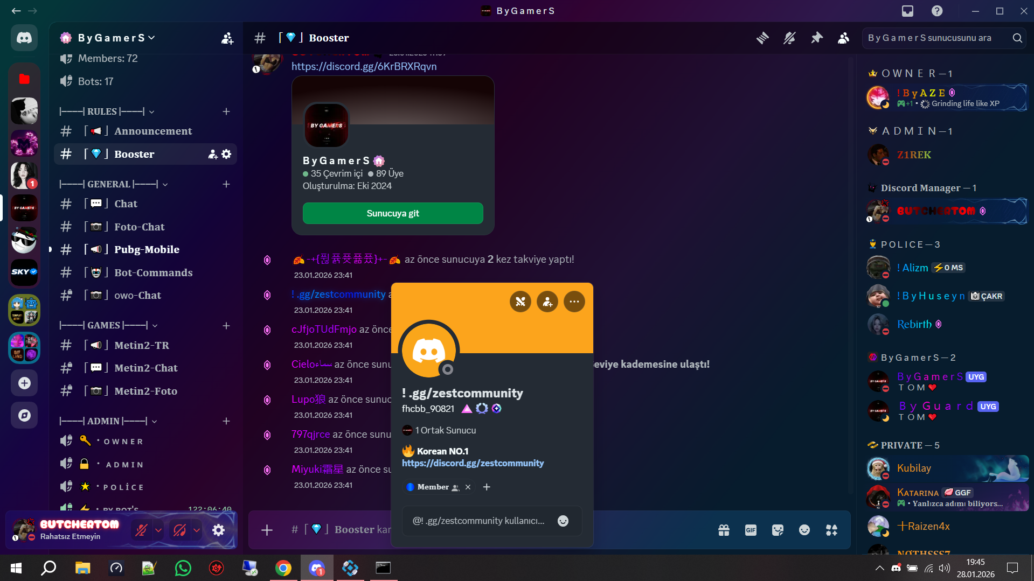The image size is (1034, 581).
Task: Open Booster channel settings gear
Action: click(226, 154)
